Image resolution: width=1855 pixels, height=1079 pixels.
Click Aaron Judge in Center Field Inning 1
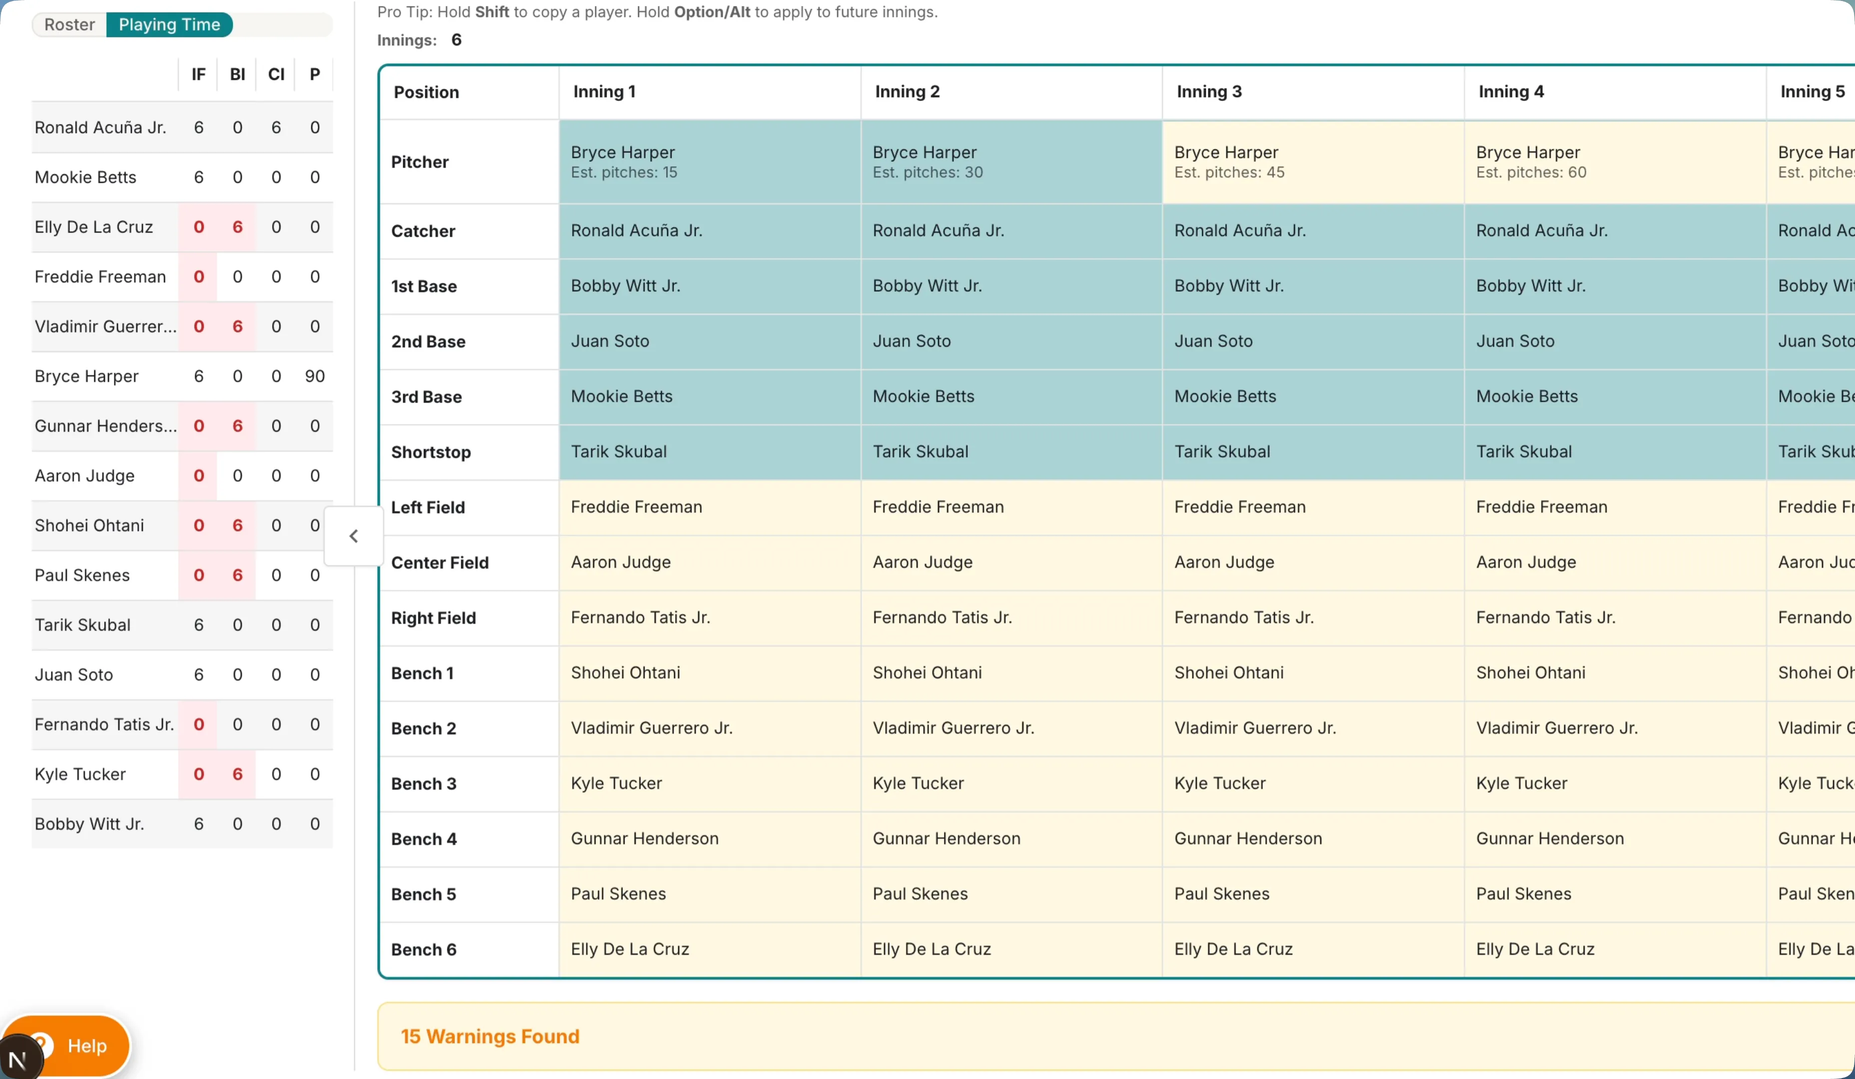(710, 562)
